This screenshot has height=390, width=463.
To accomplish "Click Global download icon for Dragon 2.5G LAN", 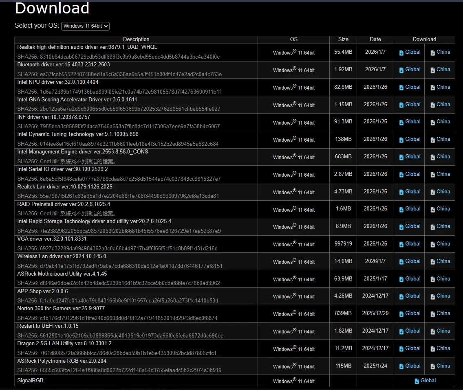I will [401, 349].
